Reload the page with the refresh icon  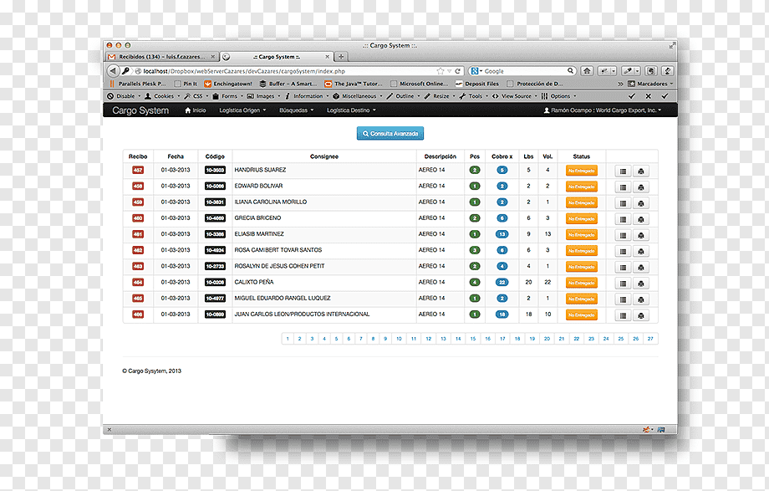[457, 71]
